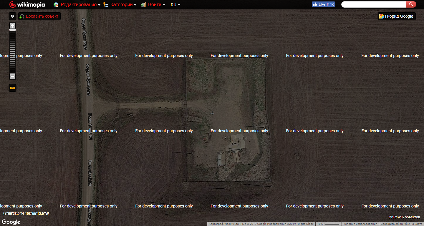Open the Редактирование dropdown menu
Viewport: 424px width, 226px height.
click(x=80, y=5)
